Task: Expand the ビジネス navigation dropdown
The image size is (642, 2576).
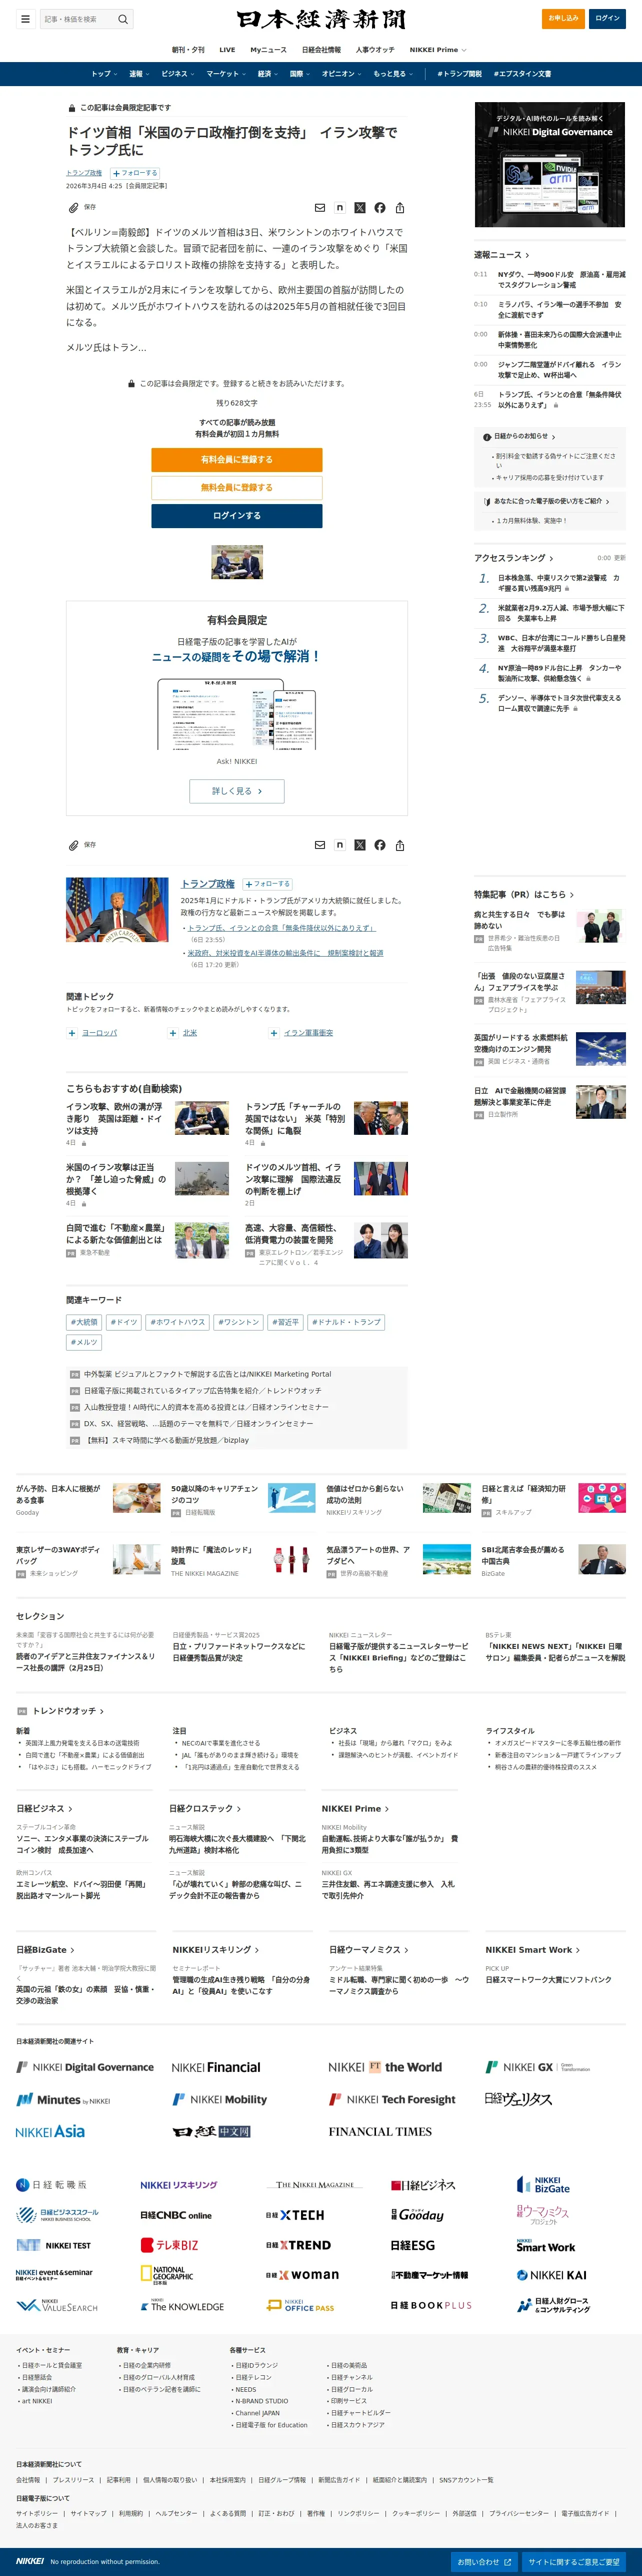Action: click(176, 74)
